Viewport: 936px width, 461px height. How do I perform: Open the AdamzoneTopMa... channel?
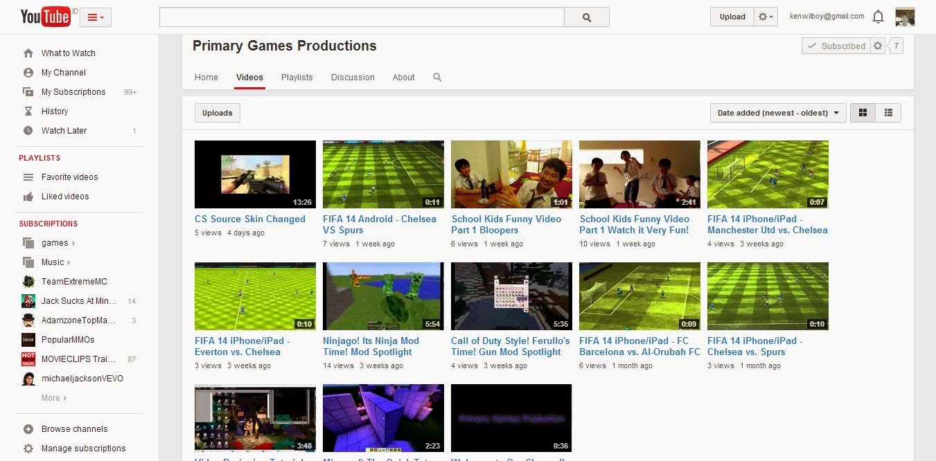[79, 320]
